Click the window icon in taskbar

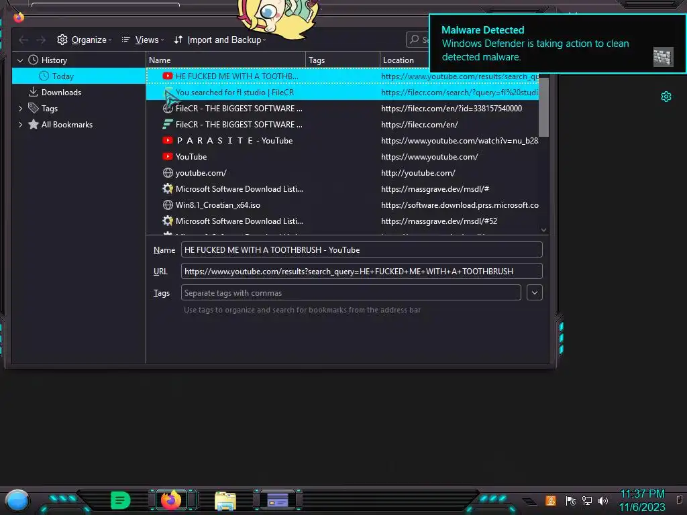point(277,500)
